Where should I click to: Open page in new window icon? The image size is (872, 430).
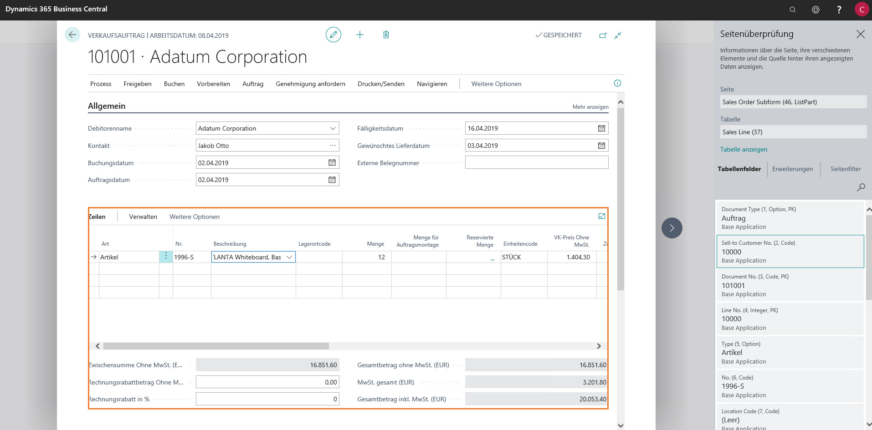point(603,35)
